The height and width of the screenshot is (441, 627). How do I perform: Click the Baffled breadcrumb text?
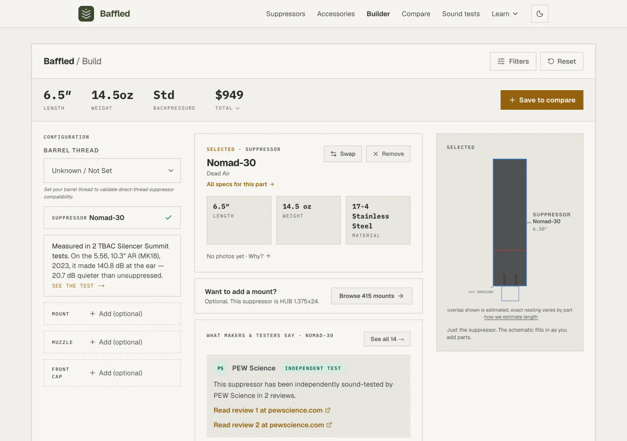59,61
